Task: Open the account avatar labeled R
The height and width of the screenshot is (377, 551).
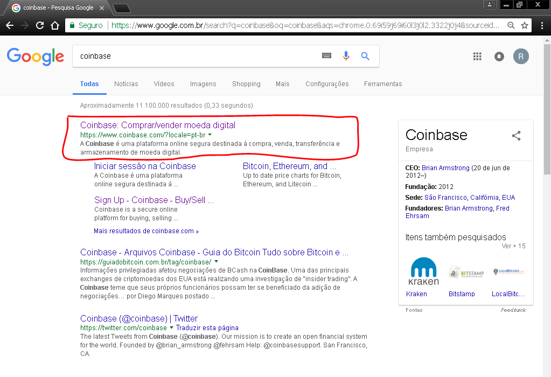Action: (521, 56)
